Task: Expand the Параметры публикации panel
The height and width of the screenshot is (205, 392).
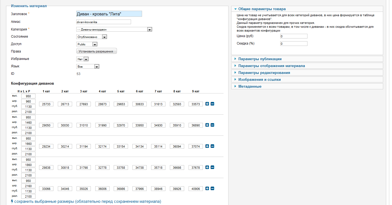Action: coord(260,59)
